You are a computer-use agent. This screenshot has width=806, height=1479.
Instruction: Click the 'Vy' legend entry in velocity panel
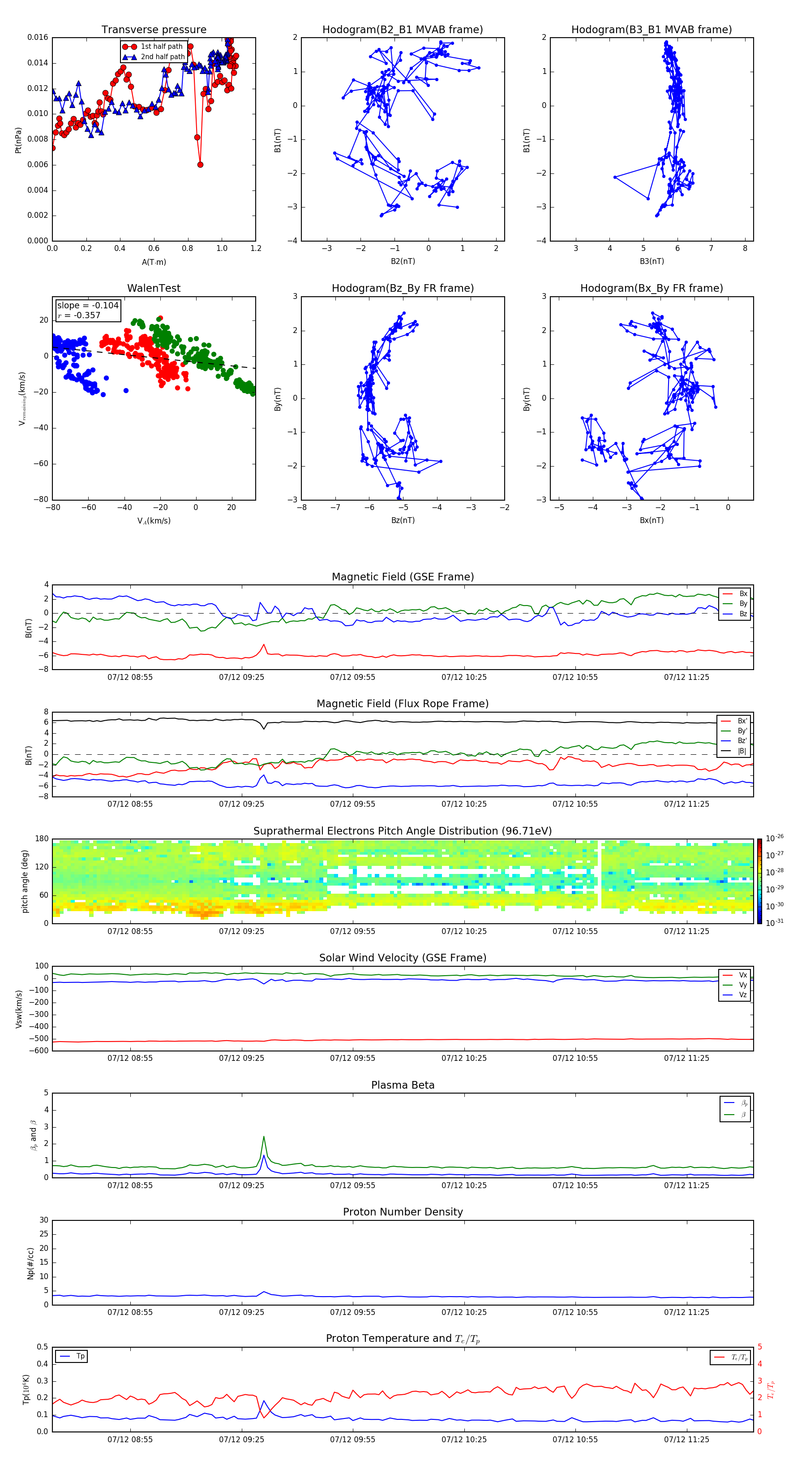click(735, 985)
